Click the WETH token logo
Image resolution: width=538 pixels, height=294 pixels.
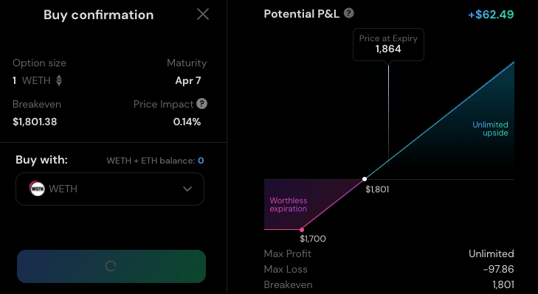coord(37,189)
